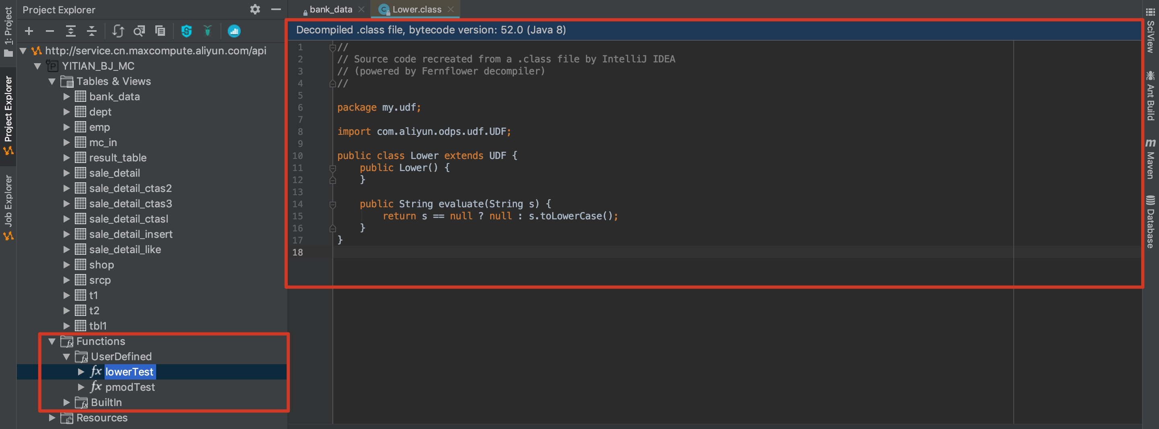The width and height of the screenshot is (1159, 429).
Task: Click the blue SQL shield toolbar icon
Action: (x=186, y=31)
